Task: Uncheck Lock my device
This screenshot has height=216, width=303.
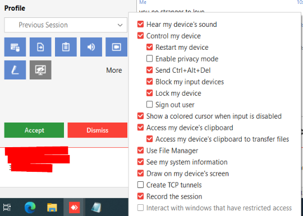Action: coord(150,93)
